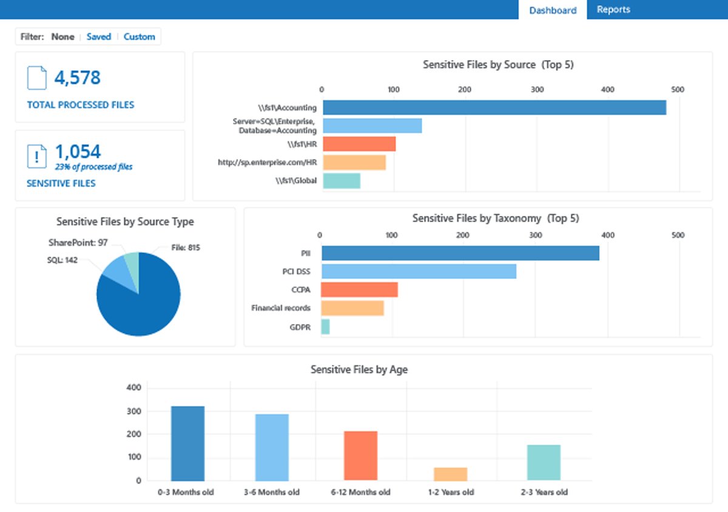Click the exclamation icon on Sensitive Files card
This screenshot has height=512, width=728.
point(37,156)
